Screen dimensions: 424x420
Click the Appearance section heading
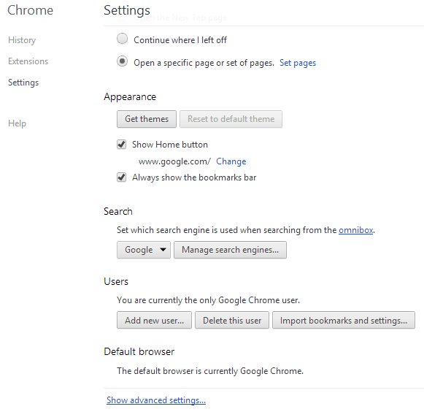(130, 97)
